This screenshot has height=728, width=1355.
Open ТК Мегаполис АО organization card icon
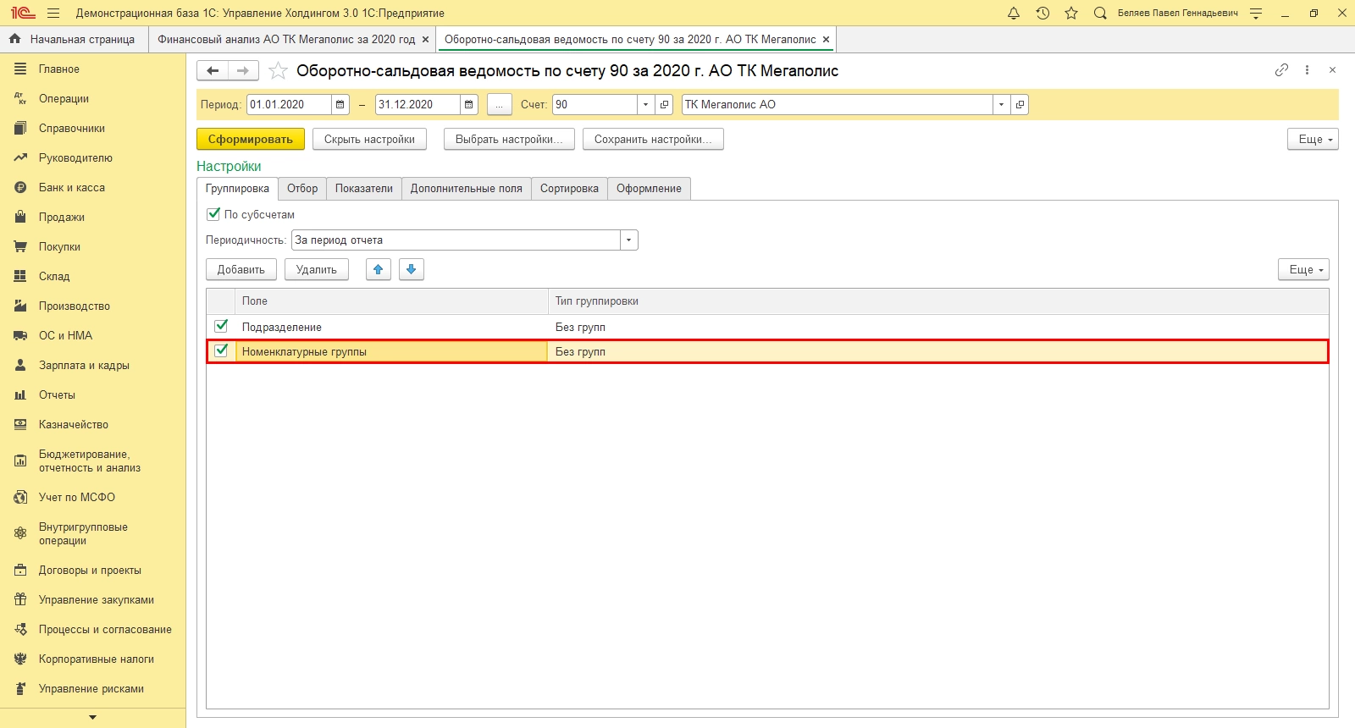click(1020, 105)
